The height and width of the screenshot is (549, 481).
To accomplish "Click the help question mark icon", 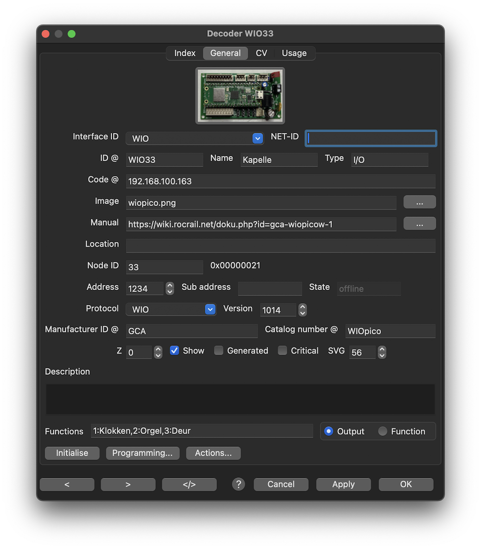I will (239, 484).
